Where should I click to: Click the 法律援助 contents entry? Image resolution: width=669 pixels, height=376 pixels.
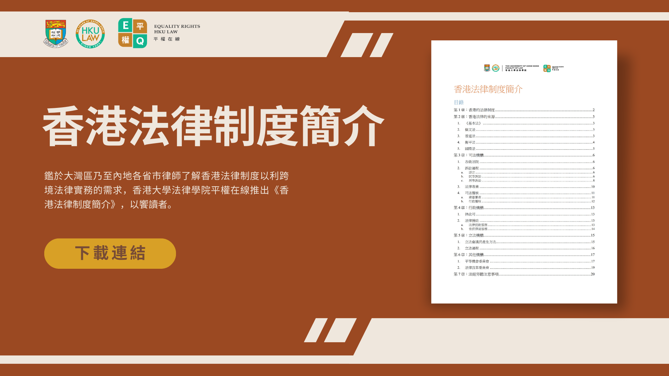click(526, 221)
